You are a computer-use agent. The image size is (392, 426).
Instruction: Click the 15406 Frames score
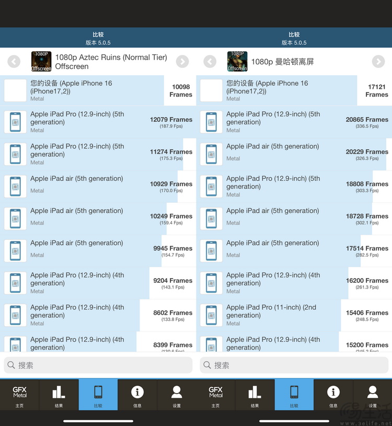(x=367, y=313)
